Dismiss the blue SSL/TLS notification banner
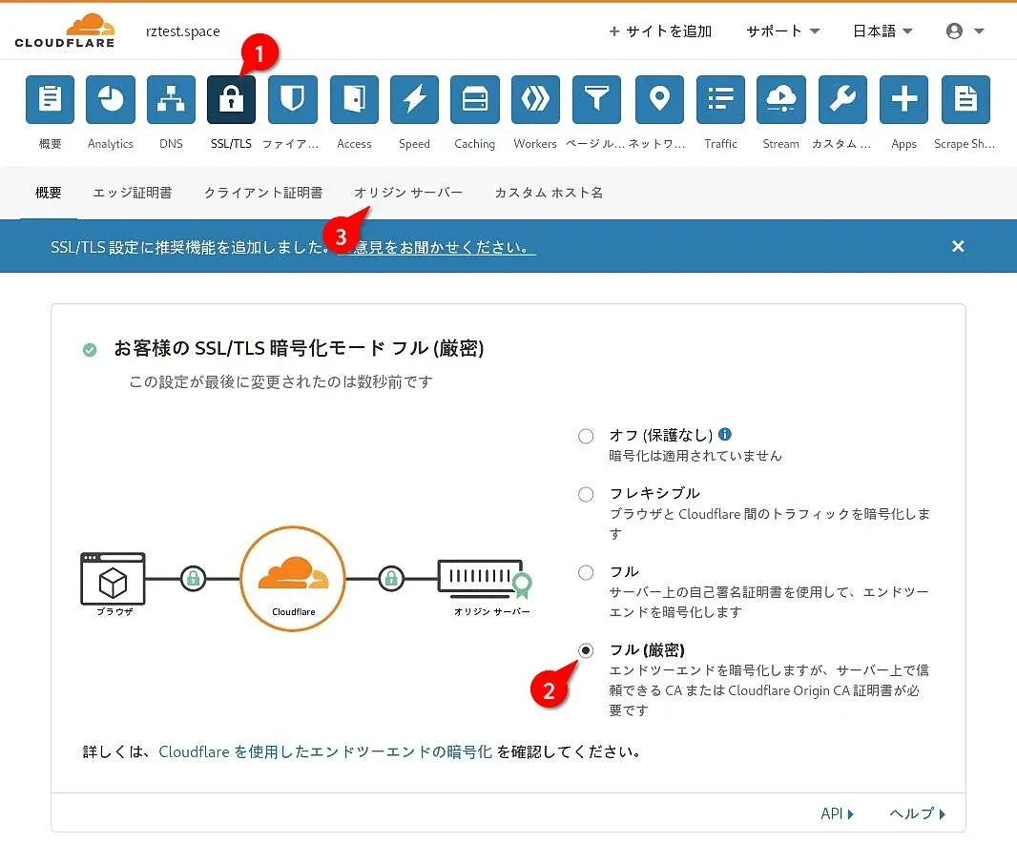The height and width of the screenshot is (843, 1017). coord(958,246)
